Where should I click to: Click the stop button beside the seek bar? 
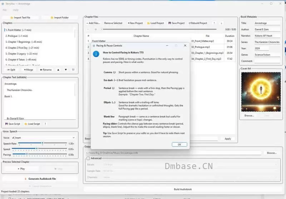[95, 29]
